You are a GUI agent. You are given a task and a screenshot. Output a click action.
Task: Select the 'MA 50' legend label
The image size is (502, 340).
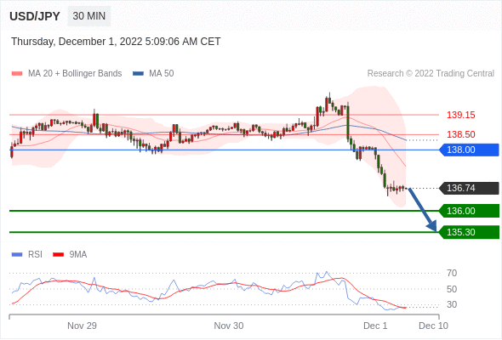[162, 74]
